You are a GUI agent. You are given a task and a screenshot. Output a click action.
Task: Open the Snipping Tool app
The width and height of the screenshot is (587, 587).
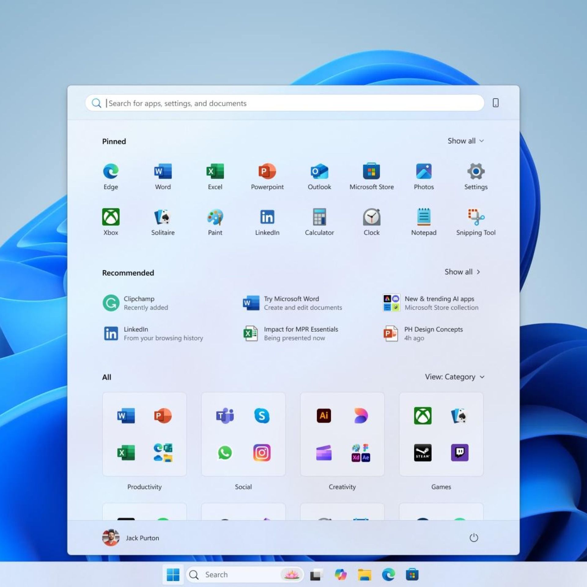476,217
